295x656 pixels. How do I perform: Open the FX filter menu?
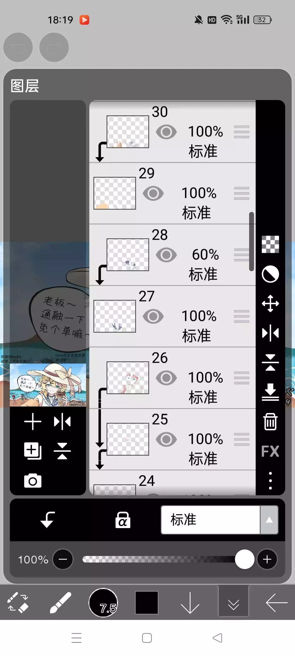click(x=270, y=451)
